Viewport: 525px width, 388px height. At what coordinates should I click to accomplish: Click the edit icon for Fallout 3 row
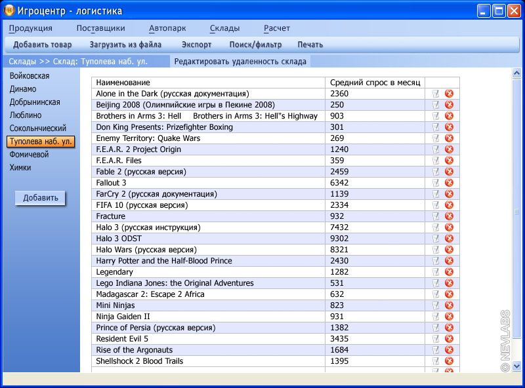point(436,183)
